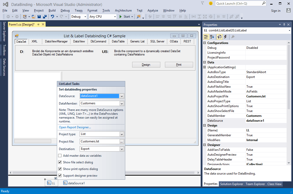Screen dimensions: 293x194
Task: Save the current file
Action: (39, 16)
